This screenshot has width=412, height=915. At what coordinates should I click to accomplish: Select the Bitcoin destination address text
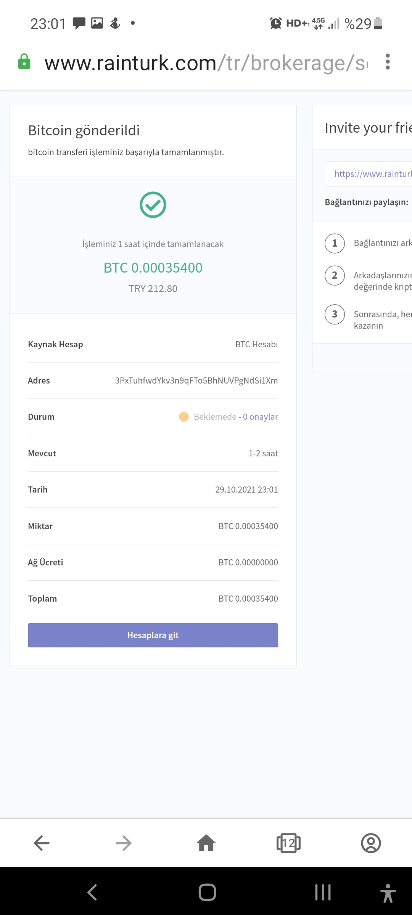click(x=196, y=380)
